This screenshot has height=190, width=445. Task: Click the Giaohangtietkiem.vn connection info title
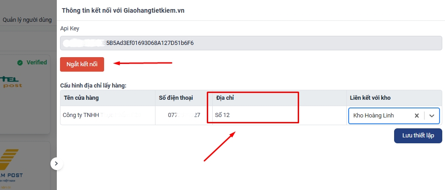point(123,10)
